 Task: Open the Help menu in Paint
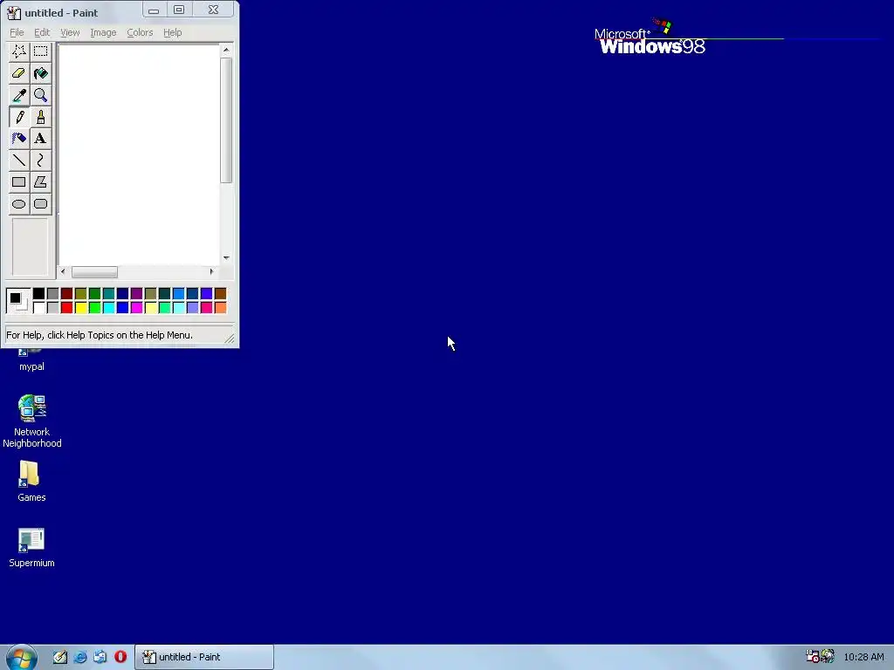pos(172,32)
